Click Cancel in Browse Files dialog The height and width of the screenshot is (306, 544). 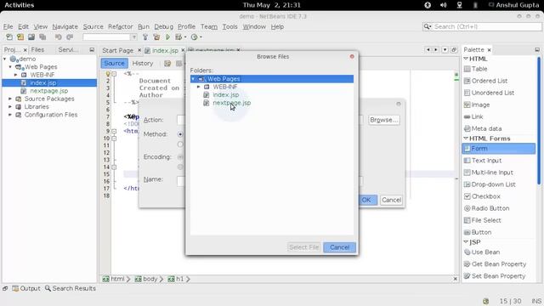pyautogui.click(x=339, y=247)
